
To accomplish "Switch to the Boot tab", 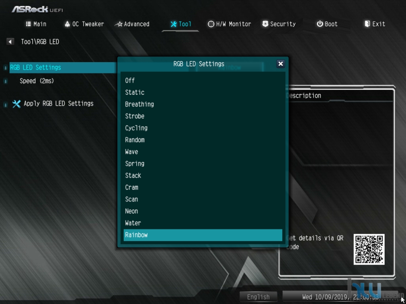I will 327,24.
